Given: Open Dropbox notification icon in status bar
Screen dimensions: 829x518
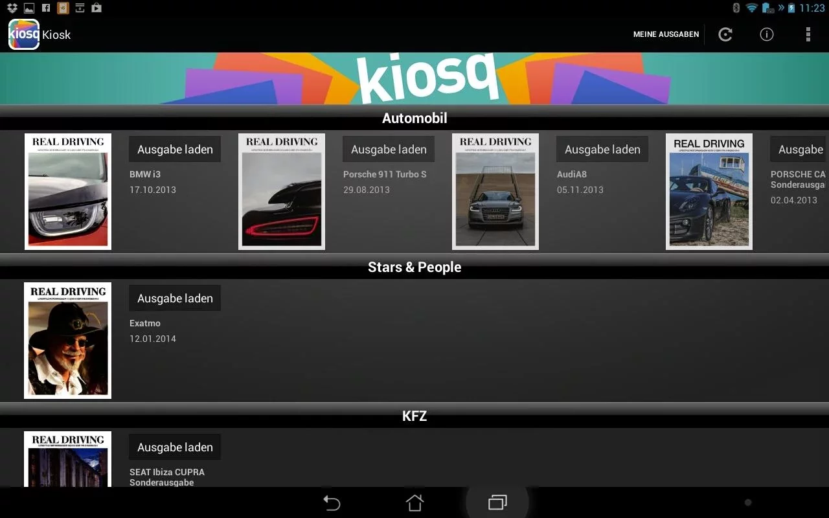Looking at the screenshot, I should (x=12, y=8).
